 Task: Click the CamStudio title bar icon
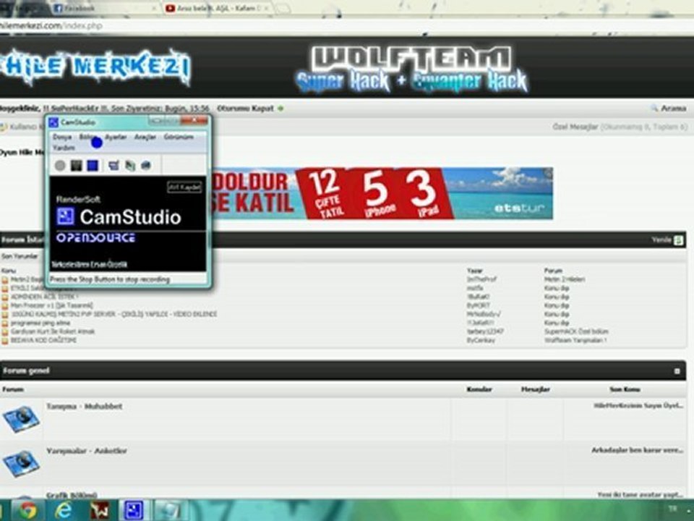pos(53,122)
